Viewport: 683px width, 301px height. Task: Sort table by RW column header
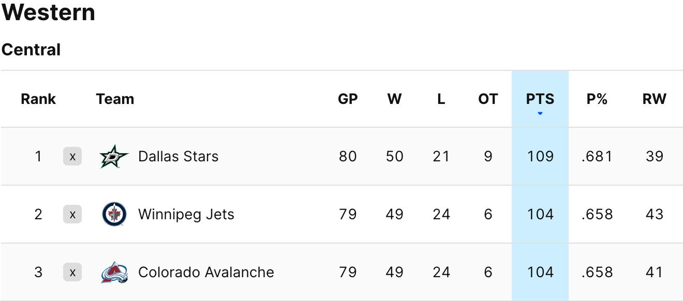tap(654, 99)
